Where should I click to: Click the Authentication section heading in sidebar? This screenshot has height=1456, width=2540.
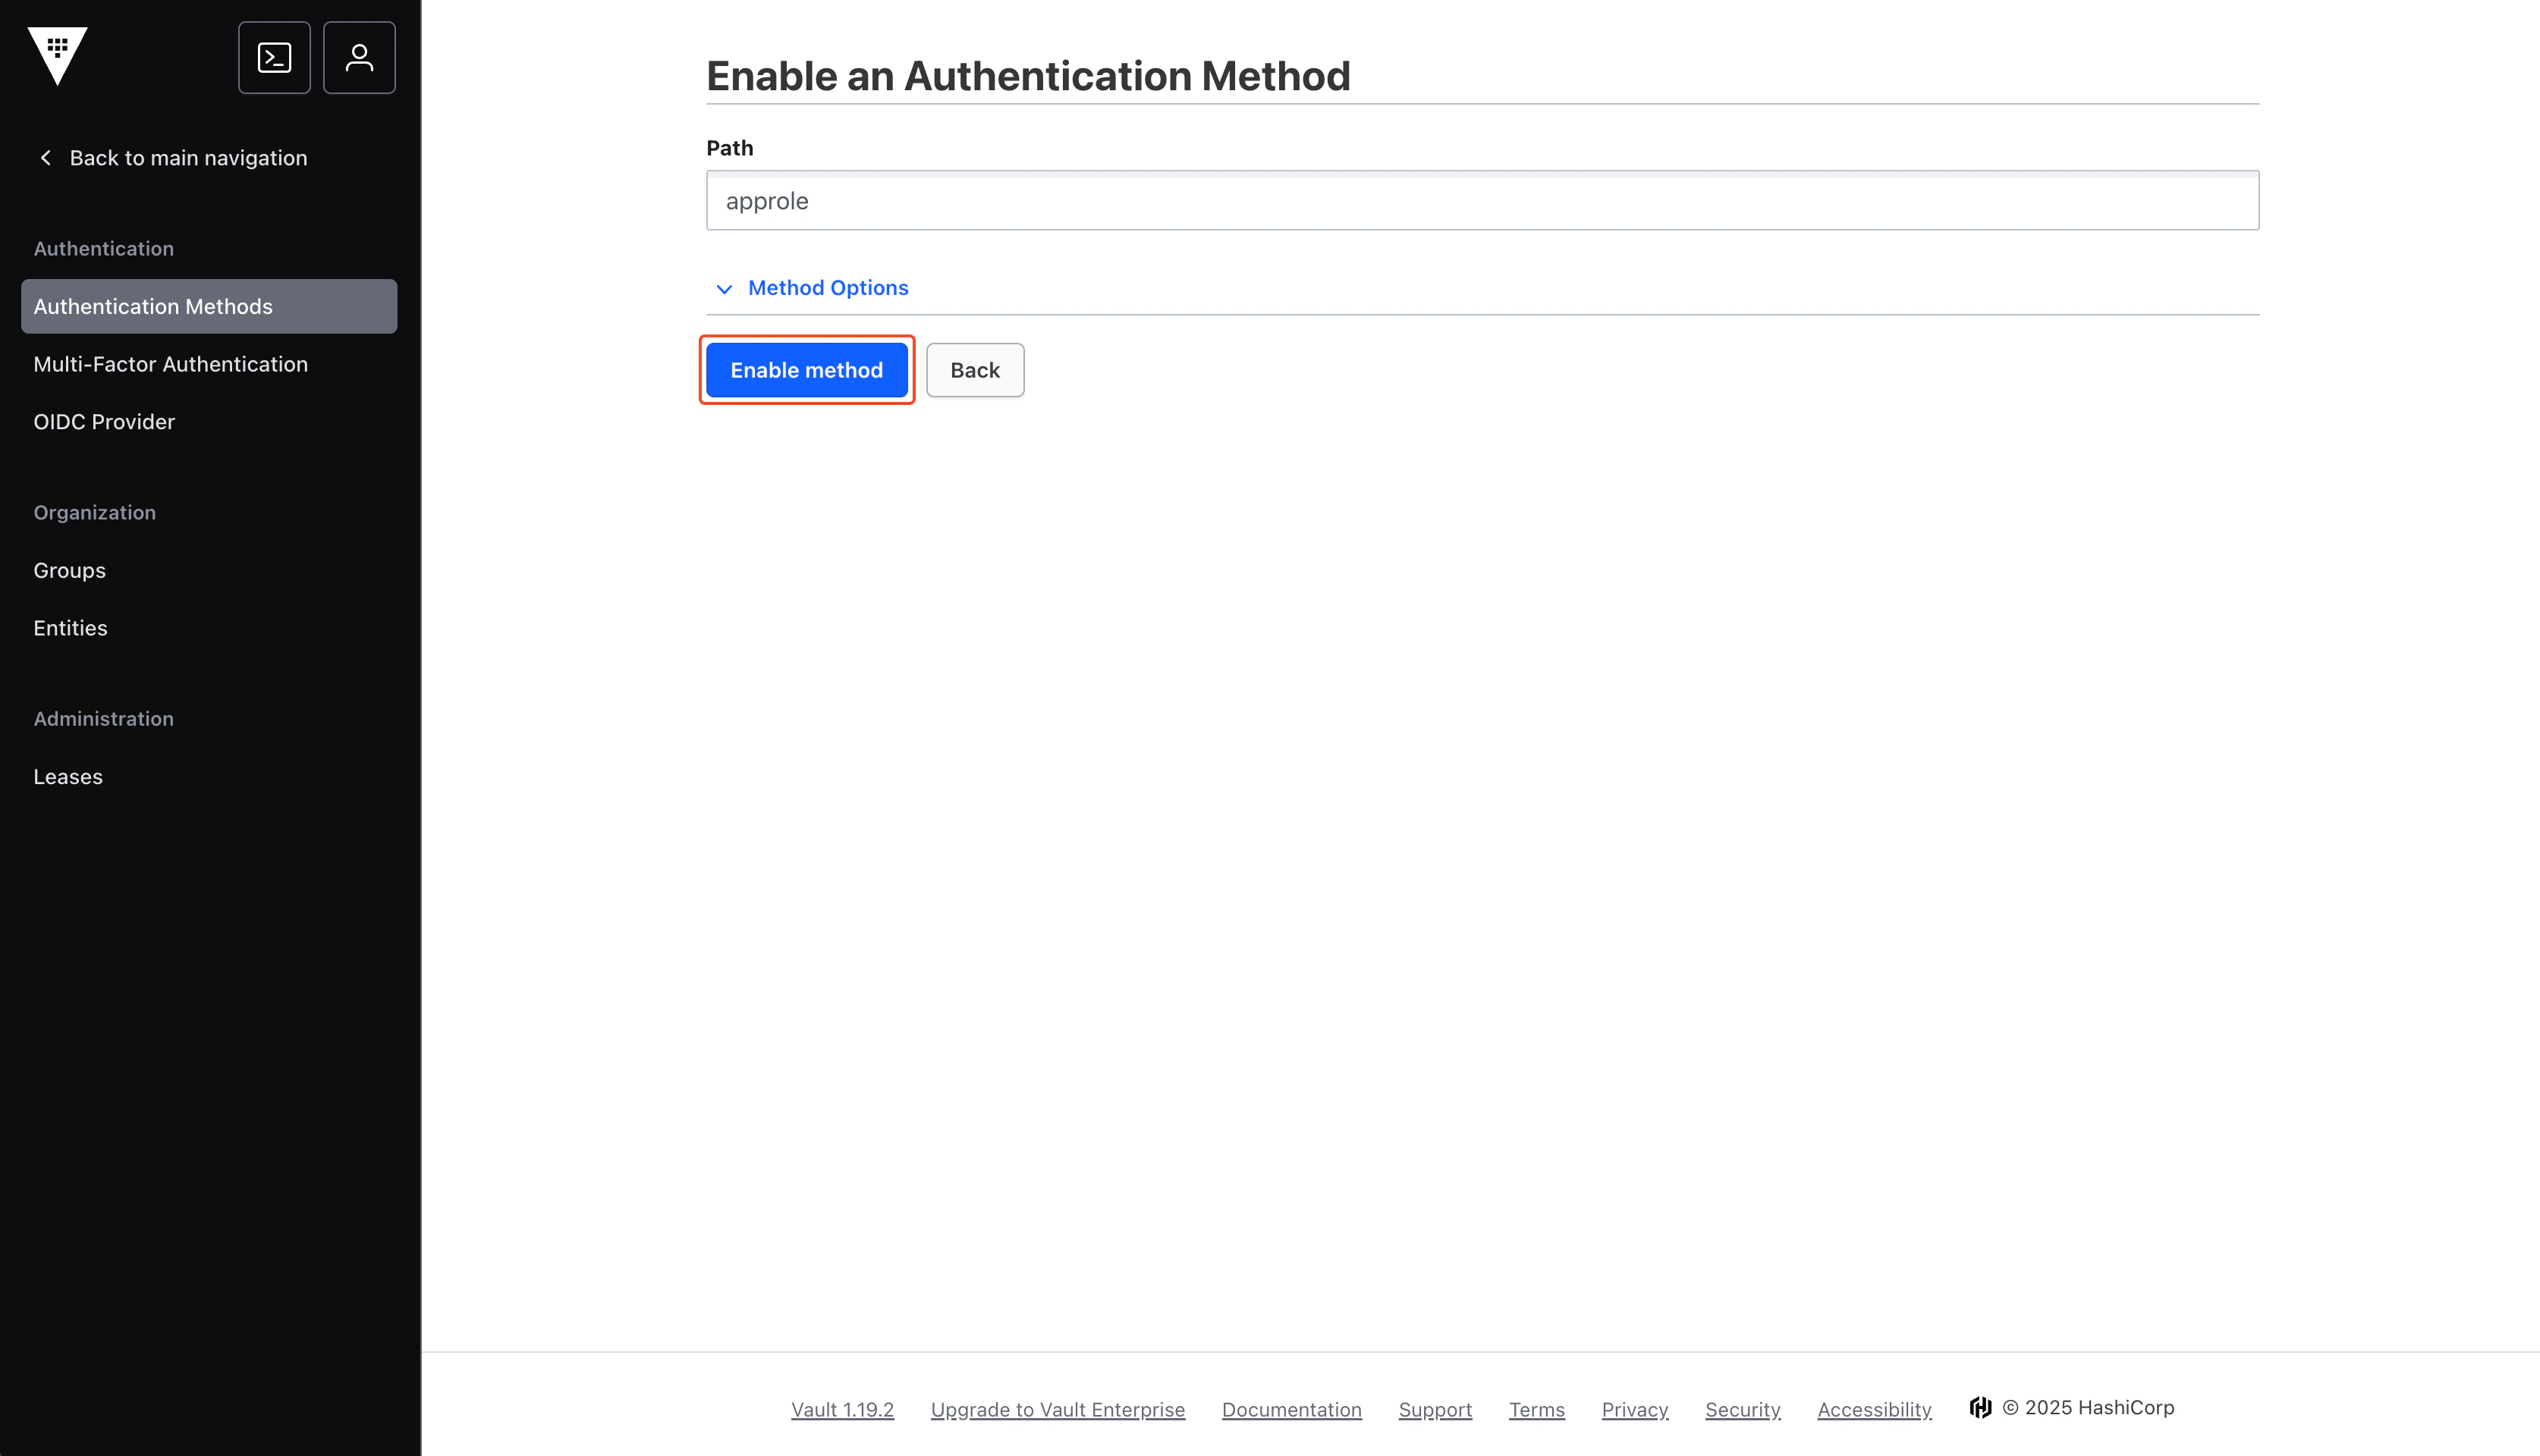(x=103, y=248)
